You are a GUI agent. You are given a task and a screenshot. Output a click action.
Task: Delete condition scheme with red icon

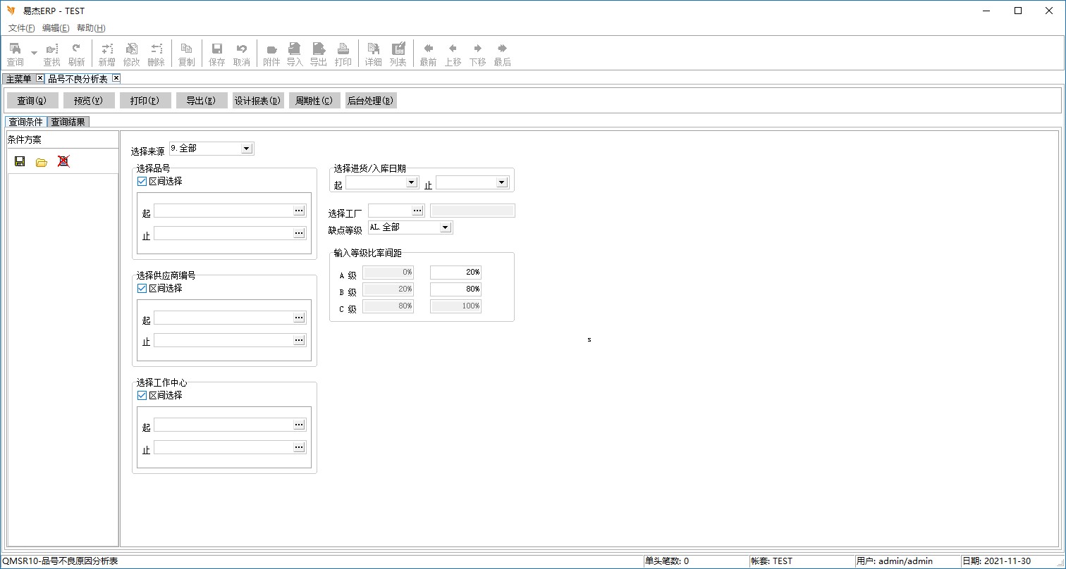coord(63,161)
